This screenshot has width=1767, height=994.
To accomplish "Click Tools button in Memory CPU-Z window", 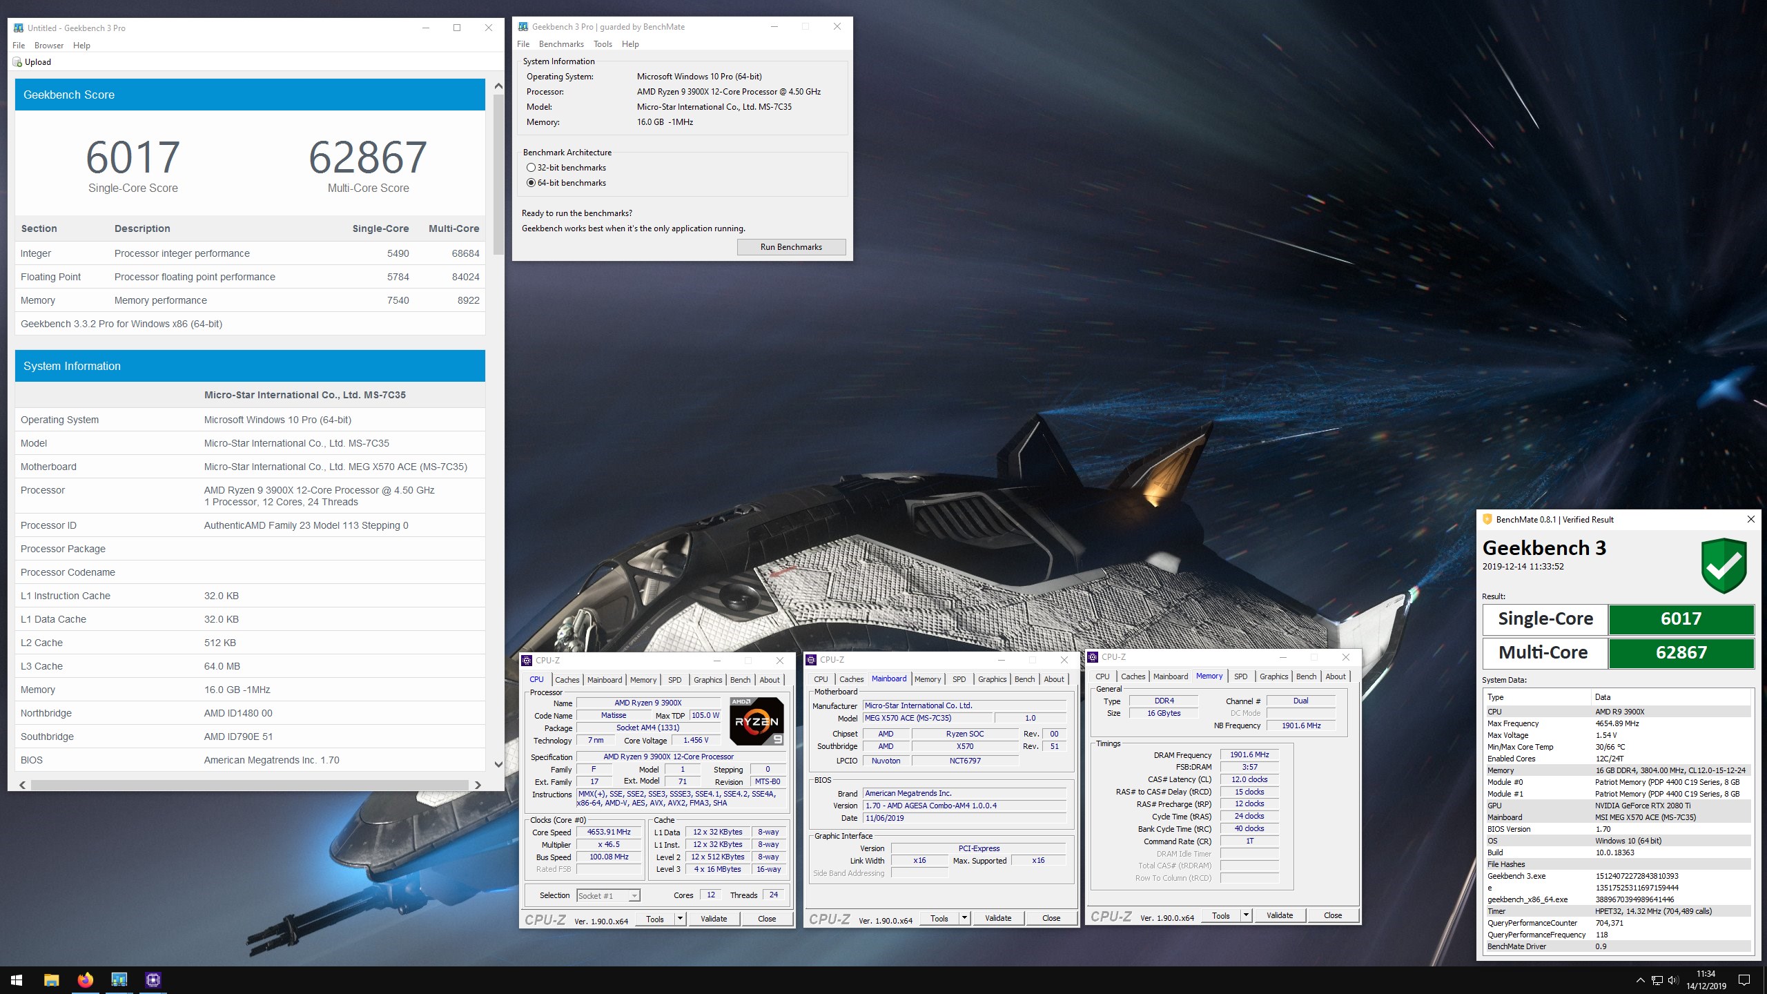I will tap(1220, 915).
